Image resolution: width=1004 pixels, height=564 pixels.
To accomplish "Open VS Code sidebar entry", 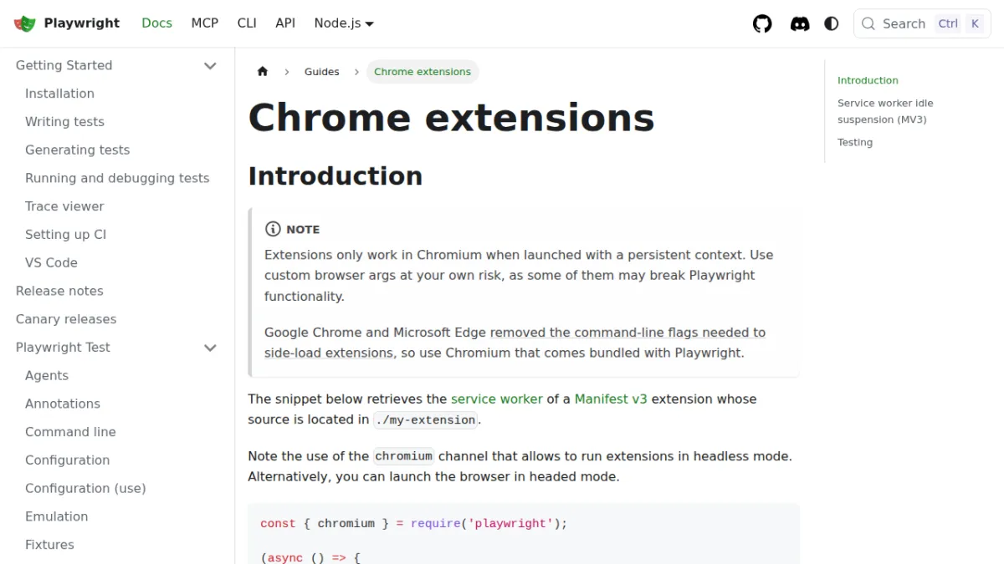I will click(51, 262).
